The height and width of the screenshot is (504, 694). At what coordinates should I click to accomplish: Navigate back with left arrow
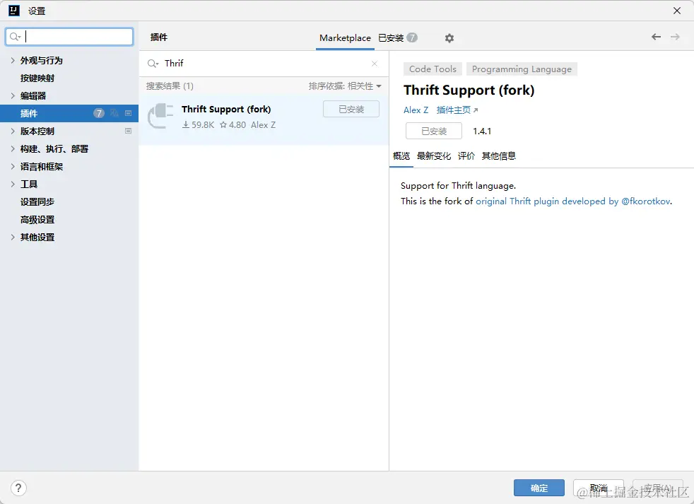pos(656,37)
